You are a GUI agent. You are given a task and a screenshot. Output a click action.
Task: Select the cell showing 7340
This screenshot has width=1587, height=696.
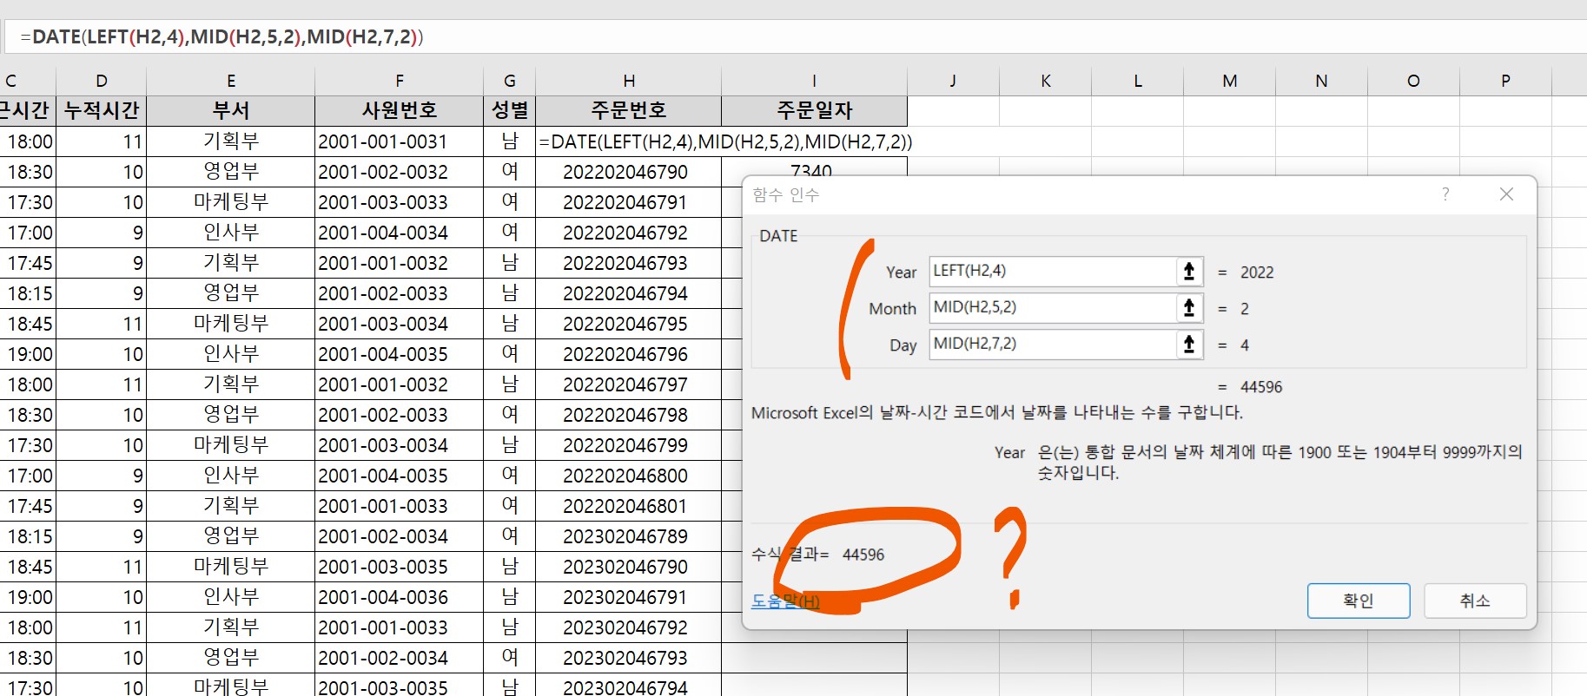click(814, 168)
